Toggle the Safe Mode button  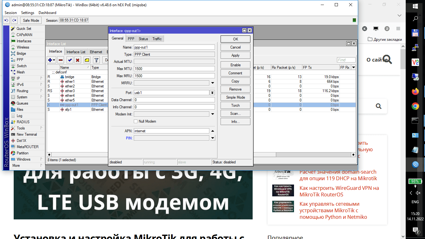pyautogui.click(x=31, y=20)
